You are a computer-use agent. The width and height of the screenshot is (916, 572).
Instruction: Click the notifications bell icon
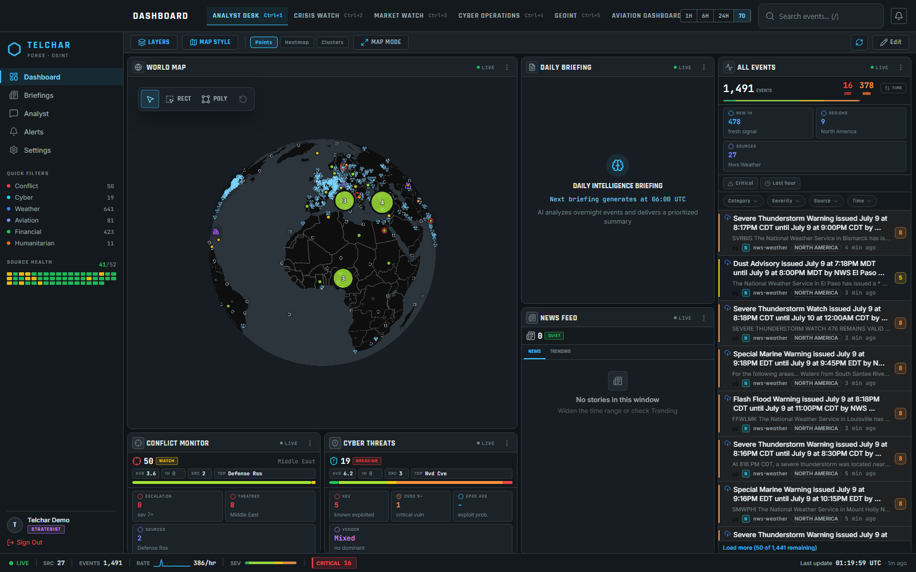[x=899, y=16]
